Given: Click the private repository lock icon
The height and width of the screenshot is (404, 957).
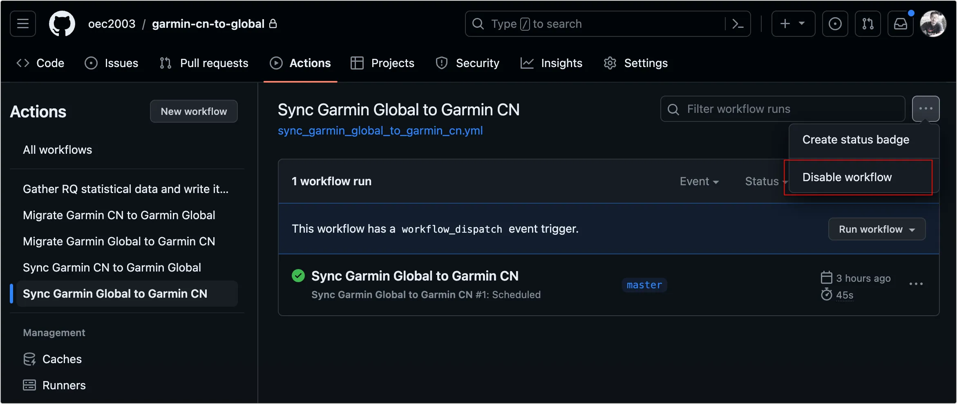Looking at the screenshot, I should 273,24.
